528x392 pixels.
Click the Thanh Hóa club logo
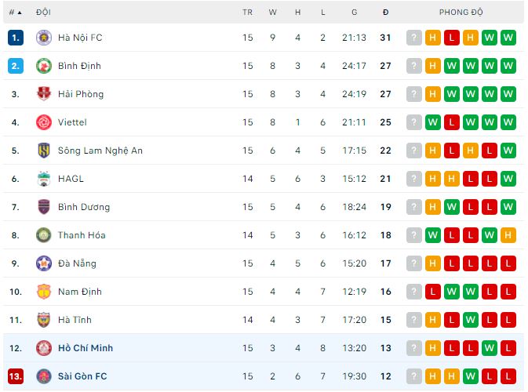(x=44, y=235)
